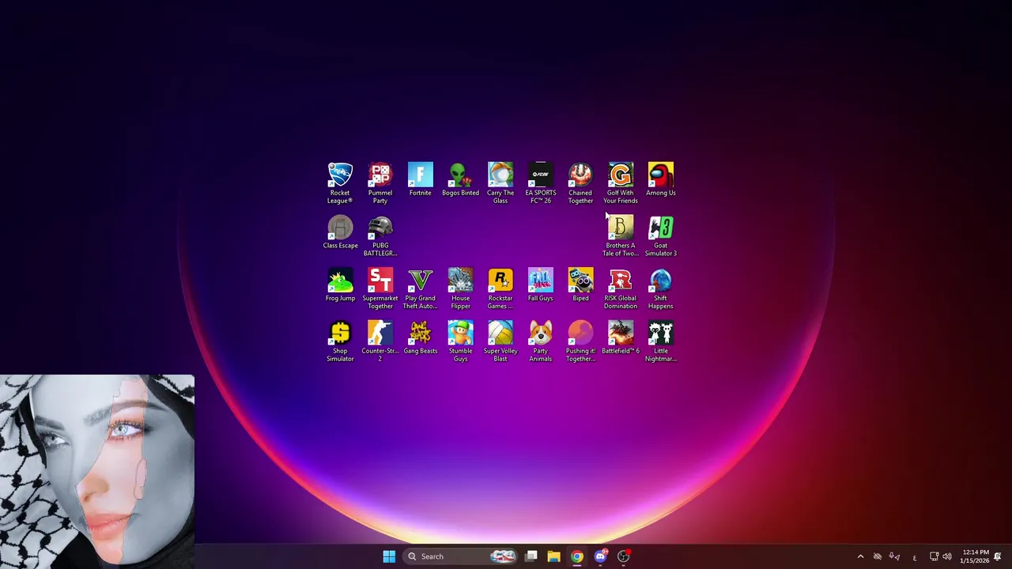
Task: Select the Shift Happens icon
Action: [x=661, y=288]
